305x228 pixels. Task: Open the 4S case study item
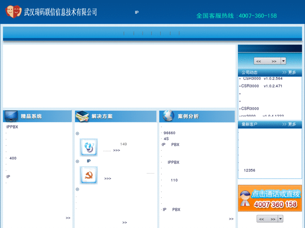tap(166, 139)
